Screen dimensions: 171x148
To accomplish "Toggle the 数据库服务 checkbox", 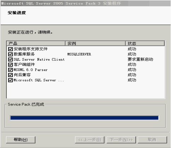I will click(10, 54).
